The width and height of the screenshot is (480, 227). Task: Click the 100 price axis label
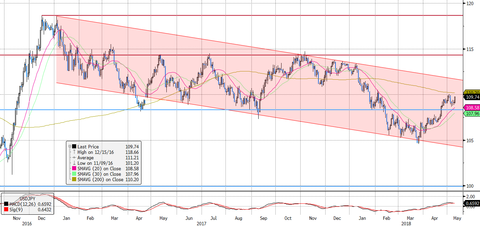470,186
